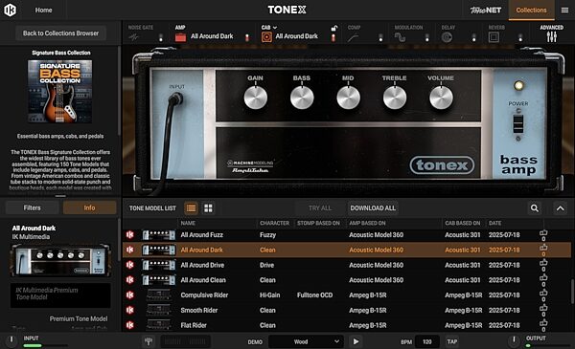This screenshot has width=575, height=349.
Task: Click the Delay module icon
Action: 447,37
